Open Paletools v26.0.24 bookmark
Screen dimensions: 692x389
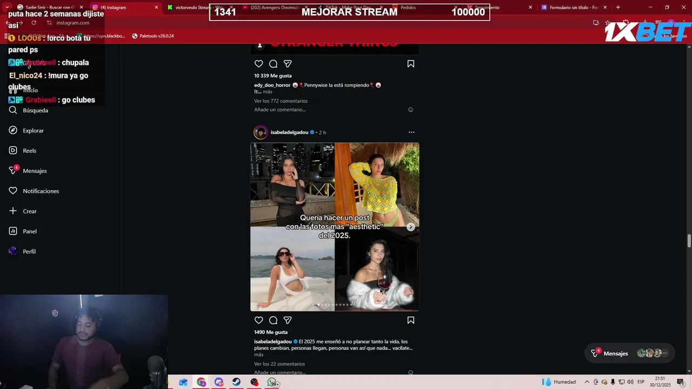coord(152,36)
